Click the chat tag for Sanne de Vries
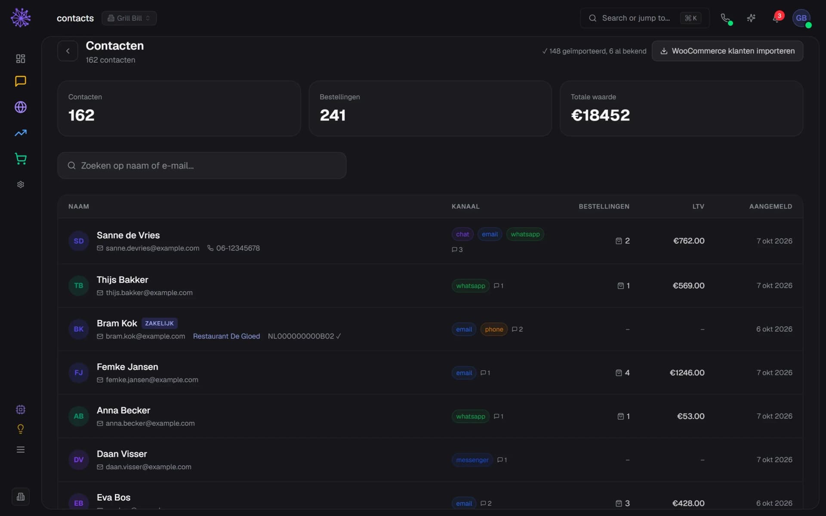This screenshot has height=516, width=826. pyautogui.click(x=462, y=234)
